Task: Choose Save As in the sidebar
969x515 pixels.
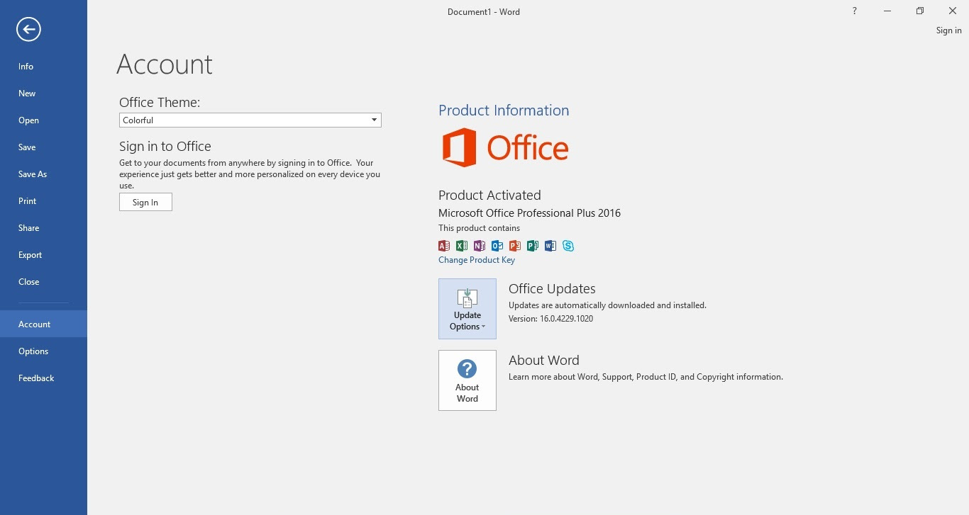Action: tap(43, 174)
